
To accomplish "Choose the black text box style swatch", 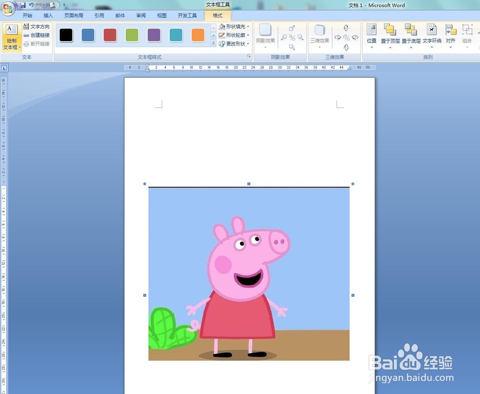I will pyautogui.click(x=66, y=35).
